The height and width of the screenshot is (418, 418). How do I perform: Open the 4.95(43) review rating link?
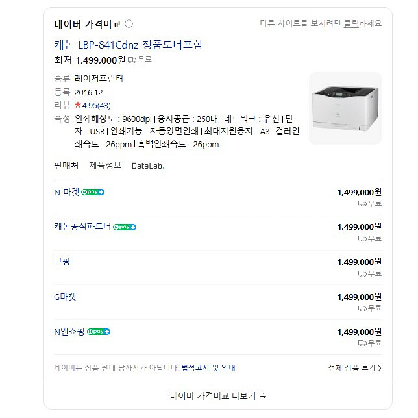pyautogui.click(x=96, y=105)
